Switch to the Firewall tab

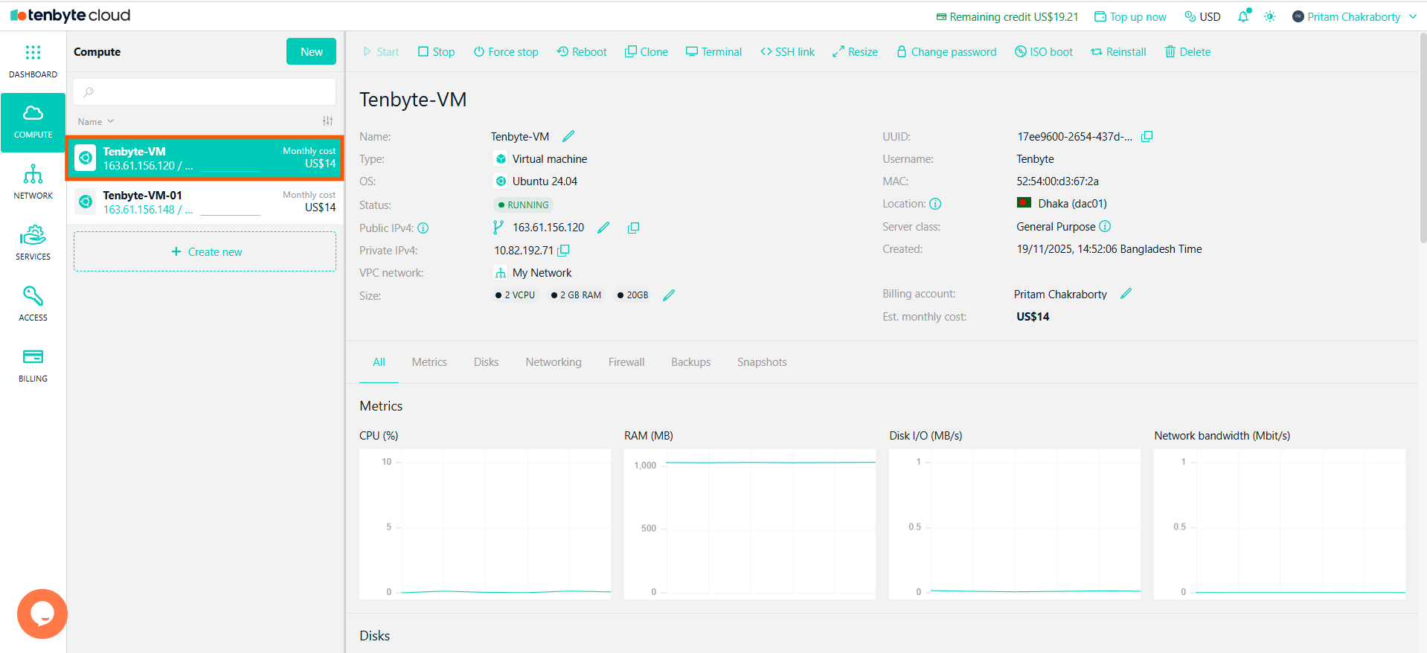pos(626,362)
